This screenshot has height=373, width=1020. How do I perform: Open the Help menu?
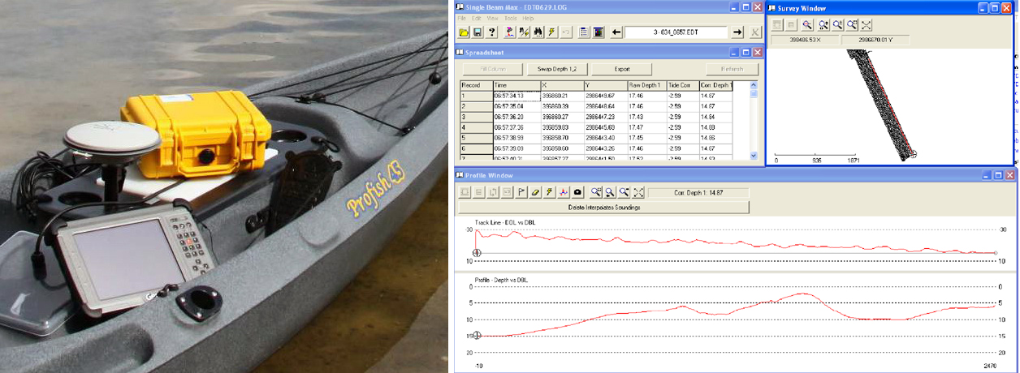(528, 19)
